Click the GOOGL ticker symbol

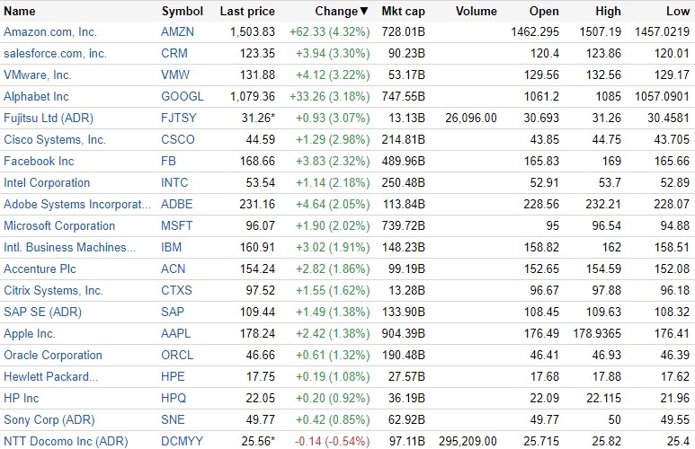(183, 96)
